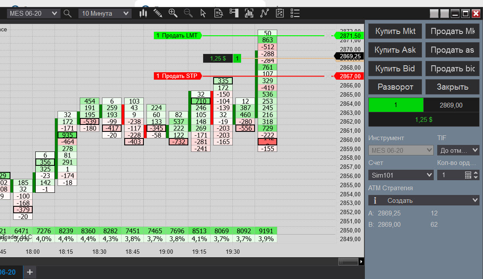The width and height of the screenshot is (483, 279).
Task: Cancel stop order via its X box
Action: coord(328,76)
